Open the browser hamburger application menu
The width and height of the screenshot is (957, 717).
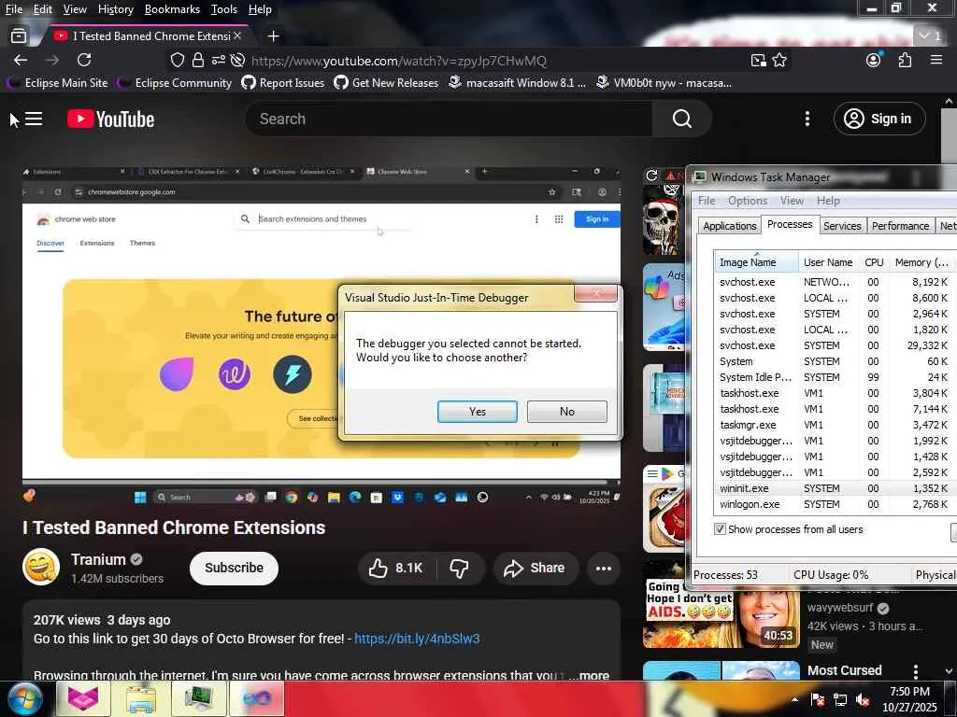click(x=936, y=60)
